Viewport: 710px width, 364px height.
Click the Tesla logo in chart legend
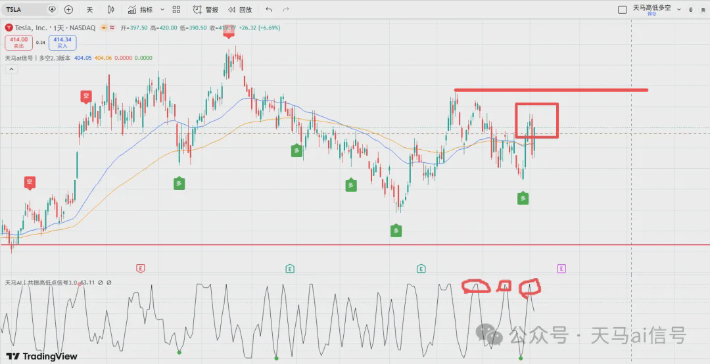tap(9, 28)
